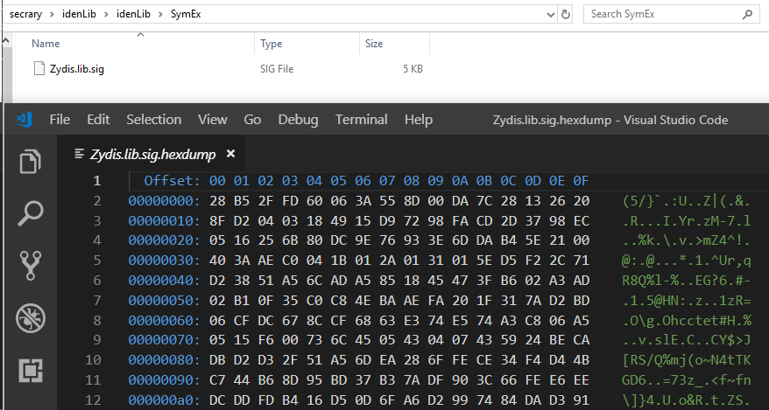
Task: Sort files by the Type column
Action: 272,43
